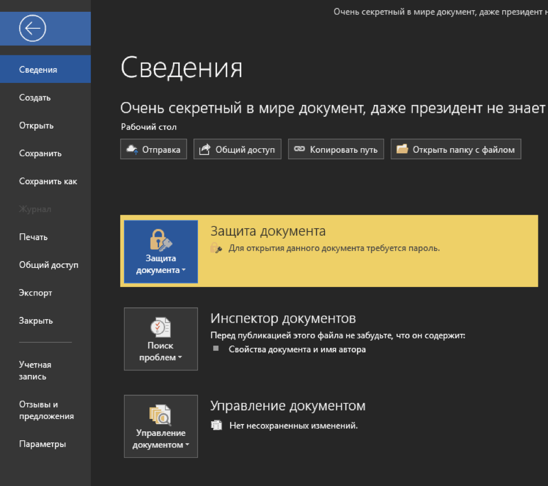This screenshot has height=486, width=548.
Task: Expand the Поиск проблем dropdown button
Action: click(x=161, y=339)
